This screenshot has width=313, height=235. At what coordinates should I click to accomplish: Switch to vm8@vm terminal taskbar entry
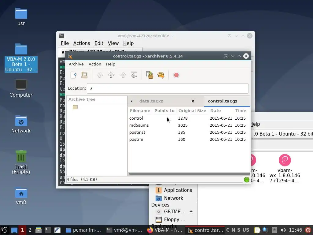pos(124,230)
